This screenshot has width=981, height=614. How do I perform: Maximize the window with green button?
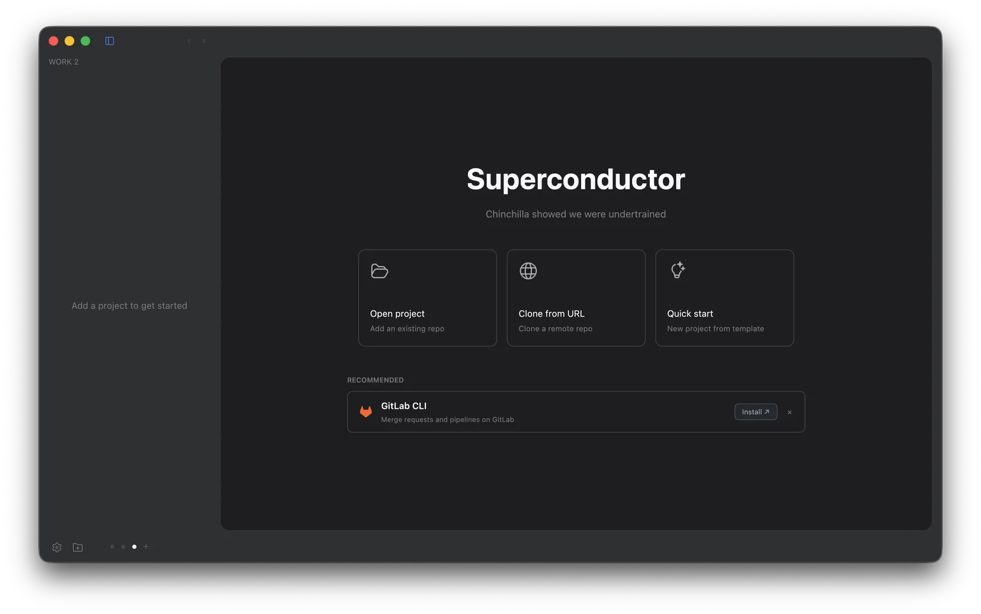point(85,41)
